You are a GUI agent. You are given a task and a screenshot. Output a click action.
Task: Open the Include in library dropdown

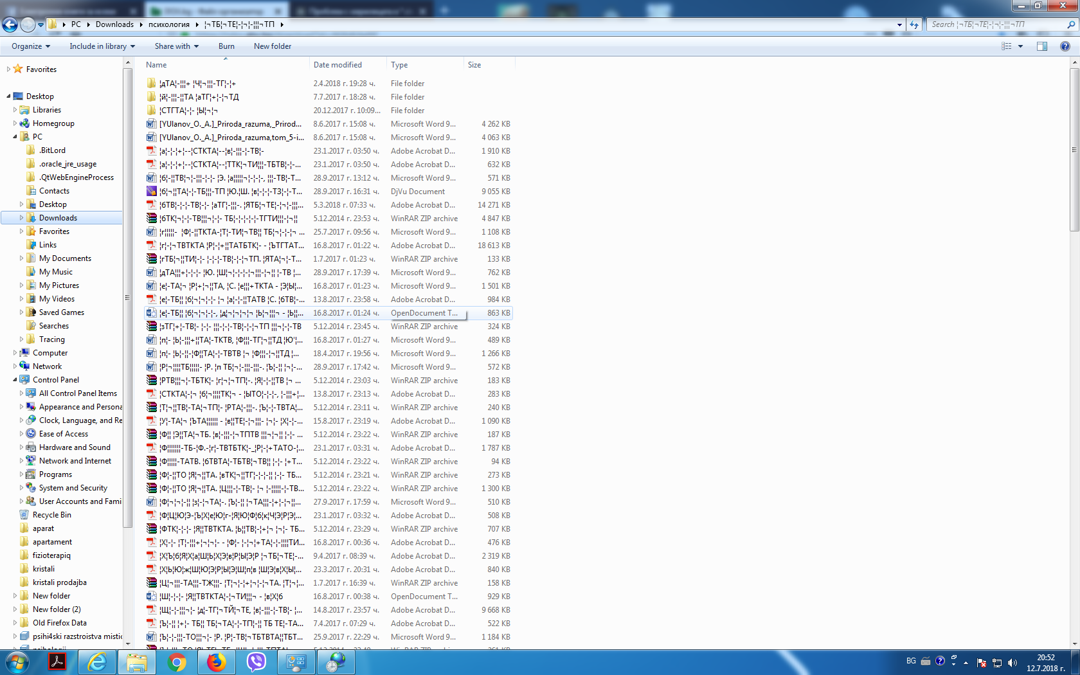point(102,46)
